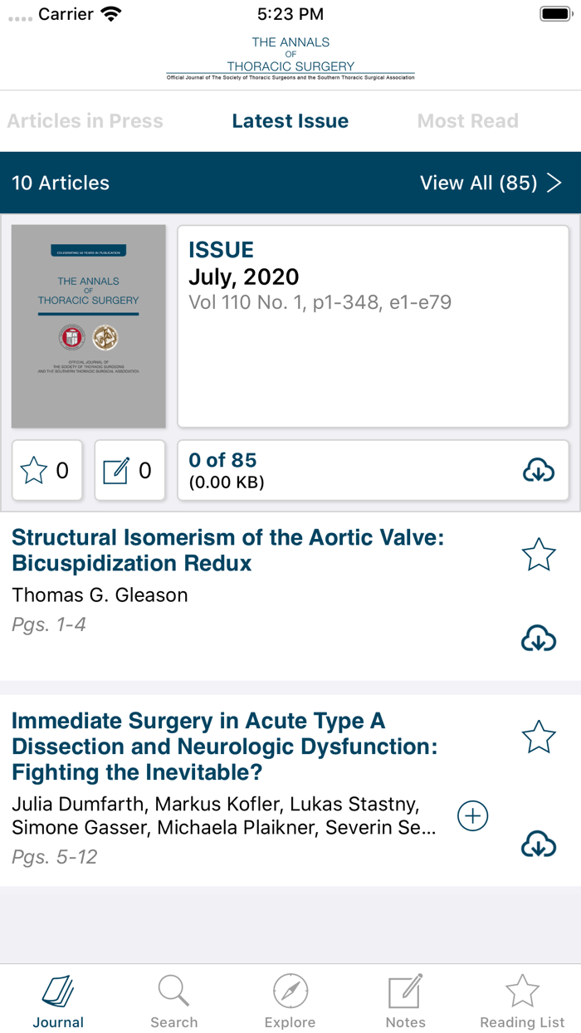Open the Most Read tab

pos(467,120)
